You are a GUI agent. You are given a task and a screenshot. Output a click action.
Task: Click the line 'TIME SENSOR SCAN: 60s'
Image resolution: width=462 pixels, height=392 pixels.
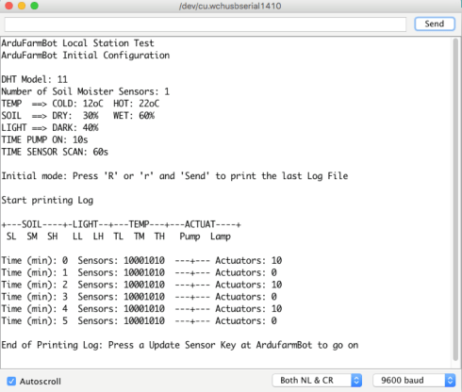click(x=55, y=152)
